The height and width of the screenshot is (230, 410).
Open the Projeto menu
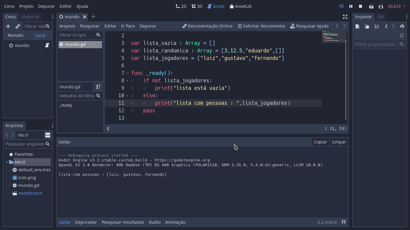pyautogui.click(x=26, y=6)
